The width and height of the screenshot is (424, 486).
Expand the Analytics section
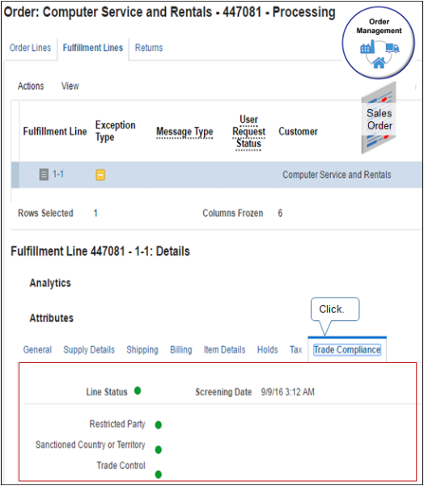(x=50, y=283)
